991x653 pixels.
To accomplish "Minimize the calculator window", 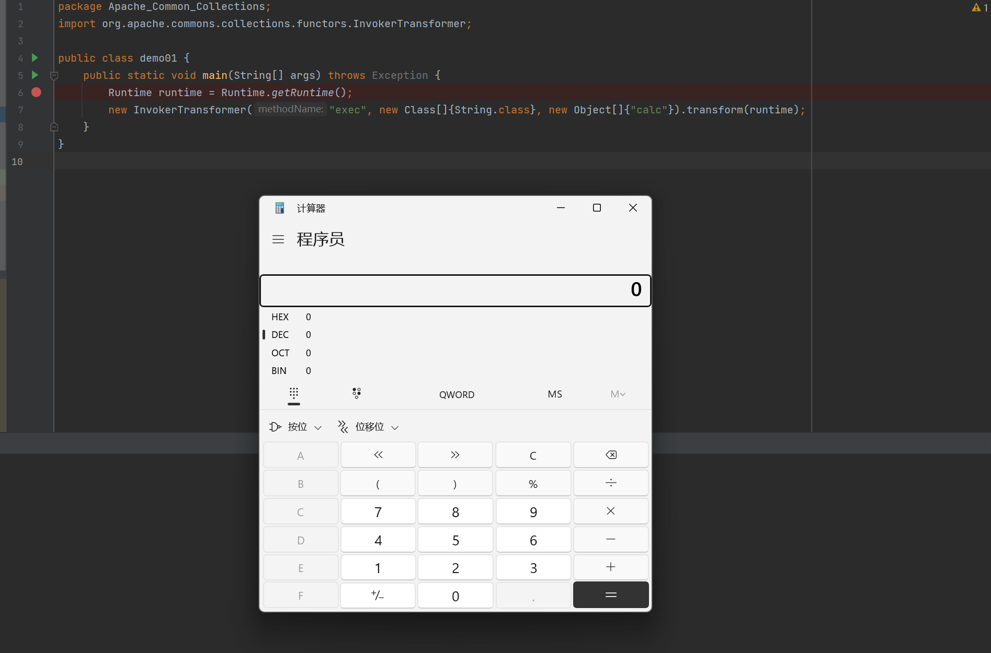I will tap(561, 208).
